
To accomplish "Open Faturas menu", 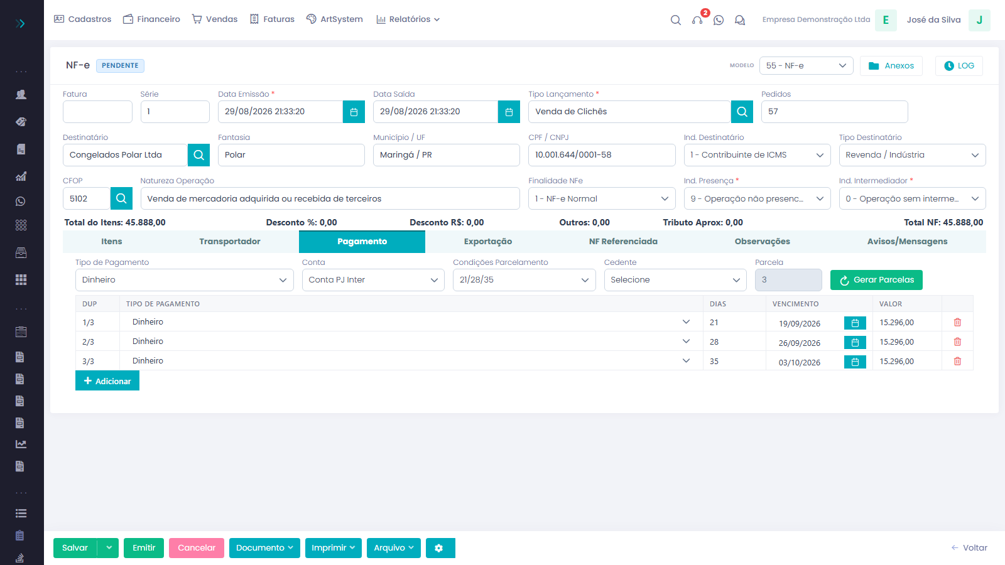I will coord(272,19).
